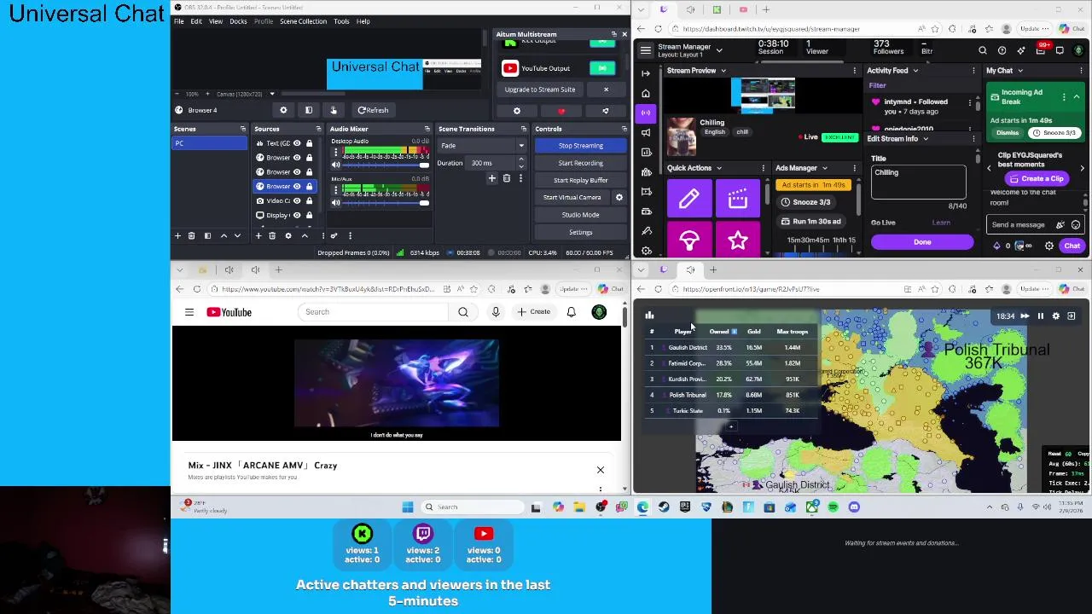Open the YouTube hamburger guide menu
The image size is (1092, 614).
[189, 312]
